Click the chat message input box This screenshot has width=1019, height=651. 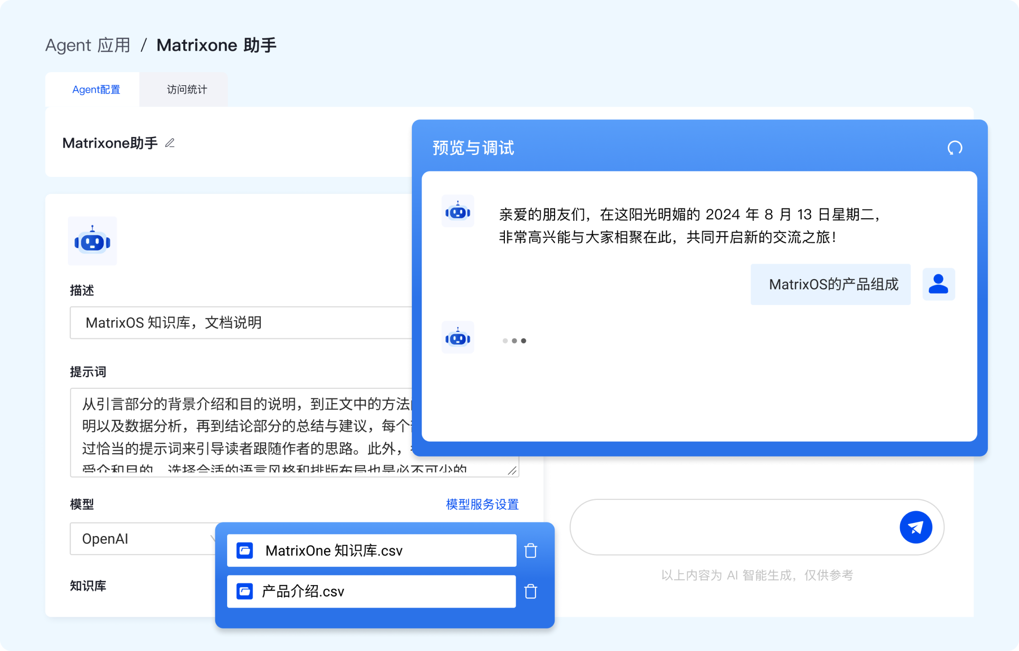[x=757, y=527]
